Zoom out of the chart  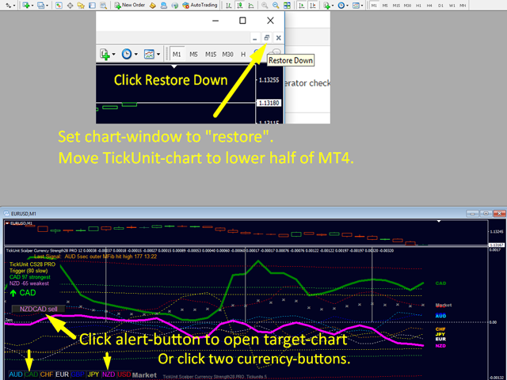click(276, 6)
